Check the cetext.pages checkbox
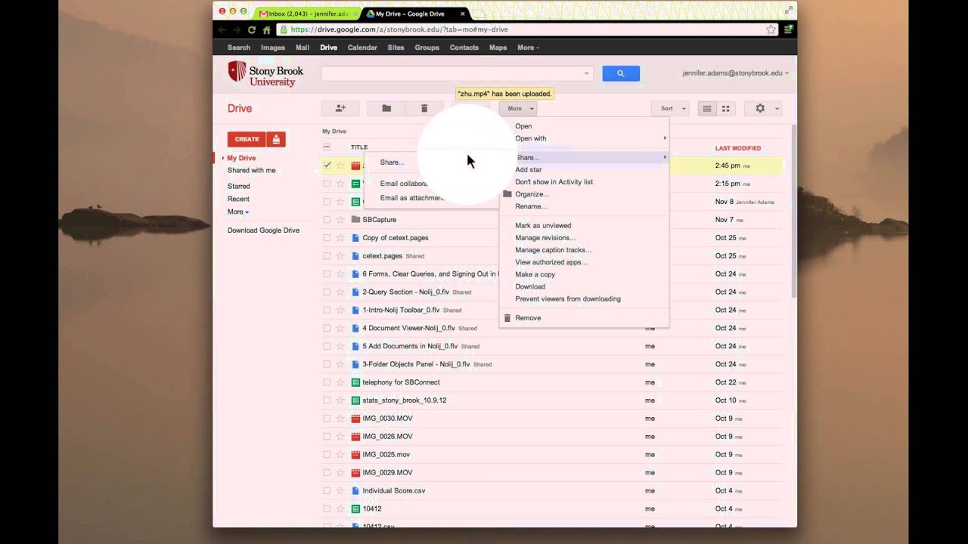968x544 pixels. point(327,256)
